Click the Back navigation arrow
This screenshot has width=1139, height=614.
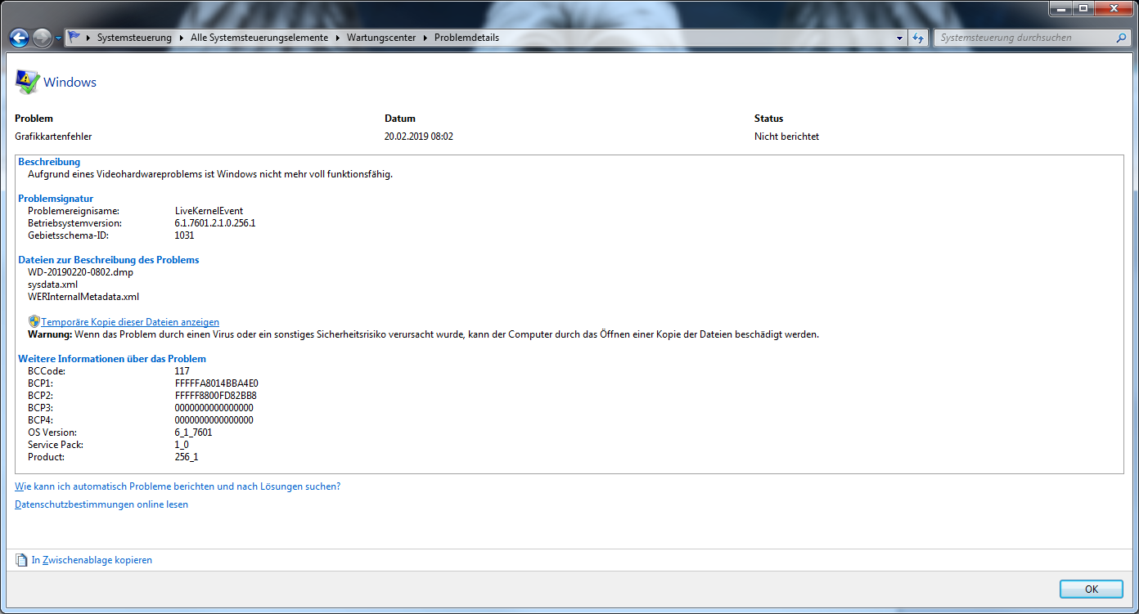(x=19, y=38)
